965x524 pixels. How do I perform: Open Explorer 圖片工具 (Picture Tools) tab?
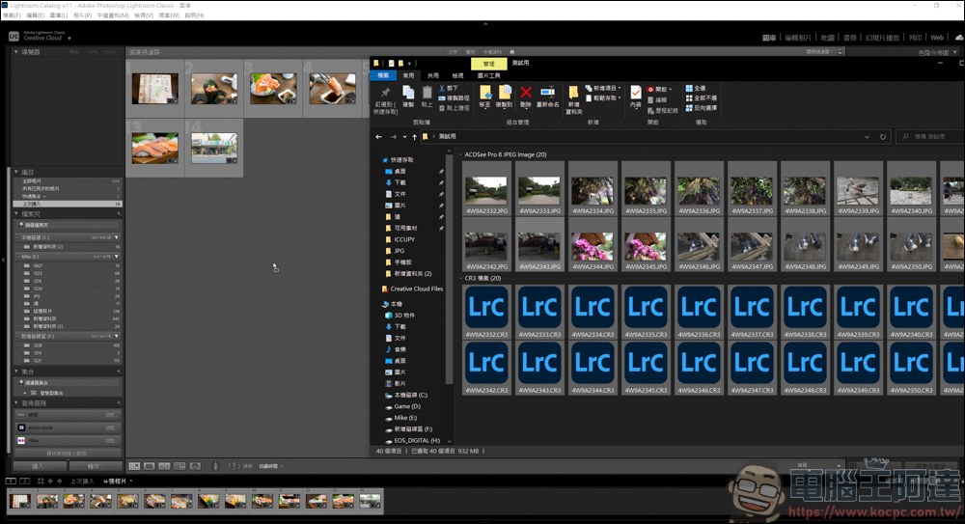pyautogui.click(x=488, y=75)
